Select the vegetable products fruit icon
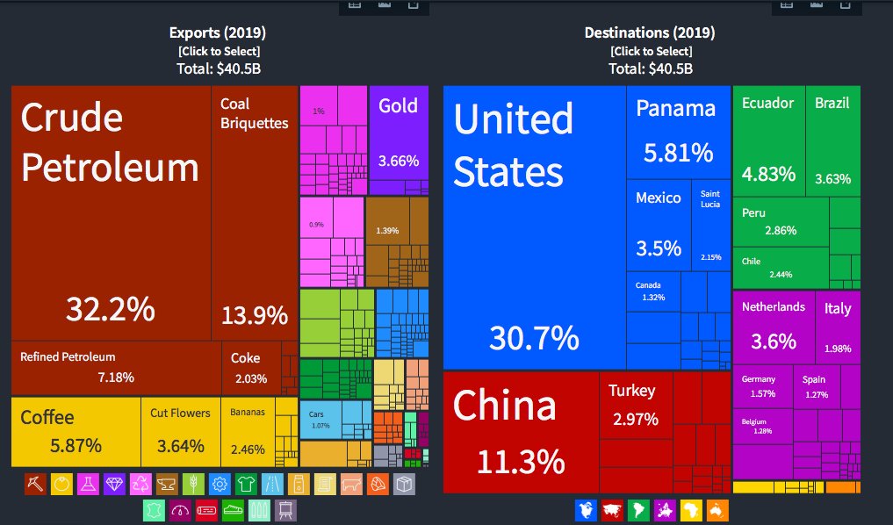893x525 pixels. pos(61,484)
